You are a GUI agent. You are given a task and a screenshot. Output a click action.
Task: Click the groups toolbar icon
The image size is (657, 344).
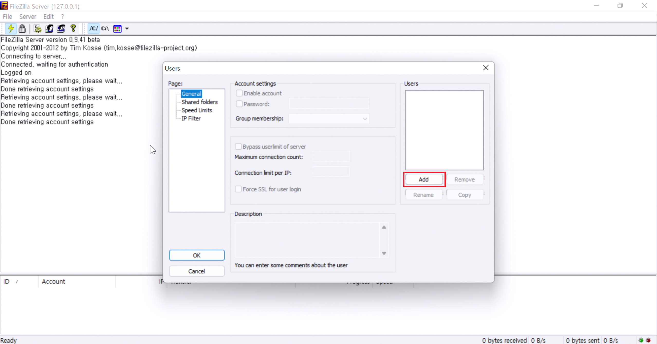61,28
